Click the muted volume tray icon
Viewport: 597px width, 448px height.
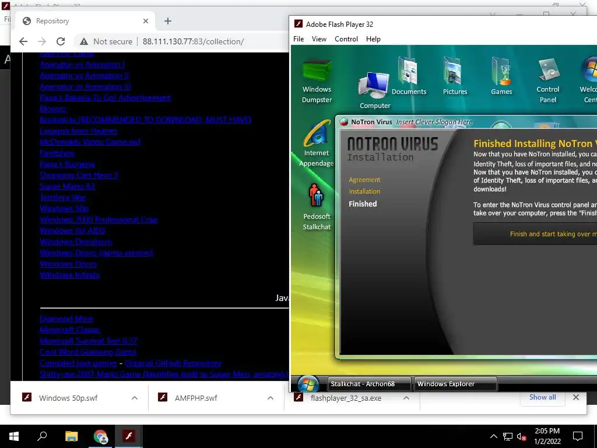[522, 436]
